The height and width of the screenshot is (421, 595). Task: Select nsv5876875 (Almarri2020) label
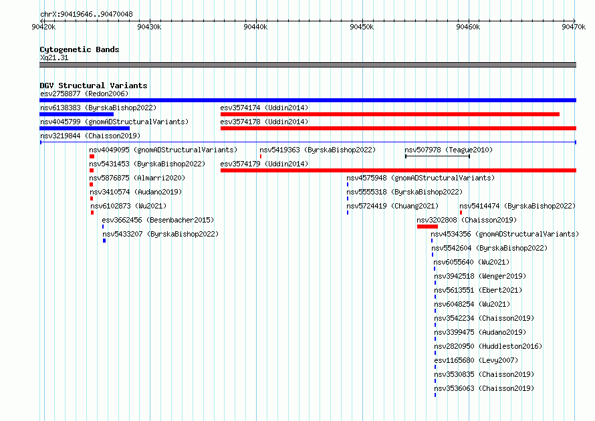pos(137,178)
